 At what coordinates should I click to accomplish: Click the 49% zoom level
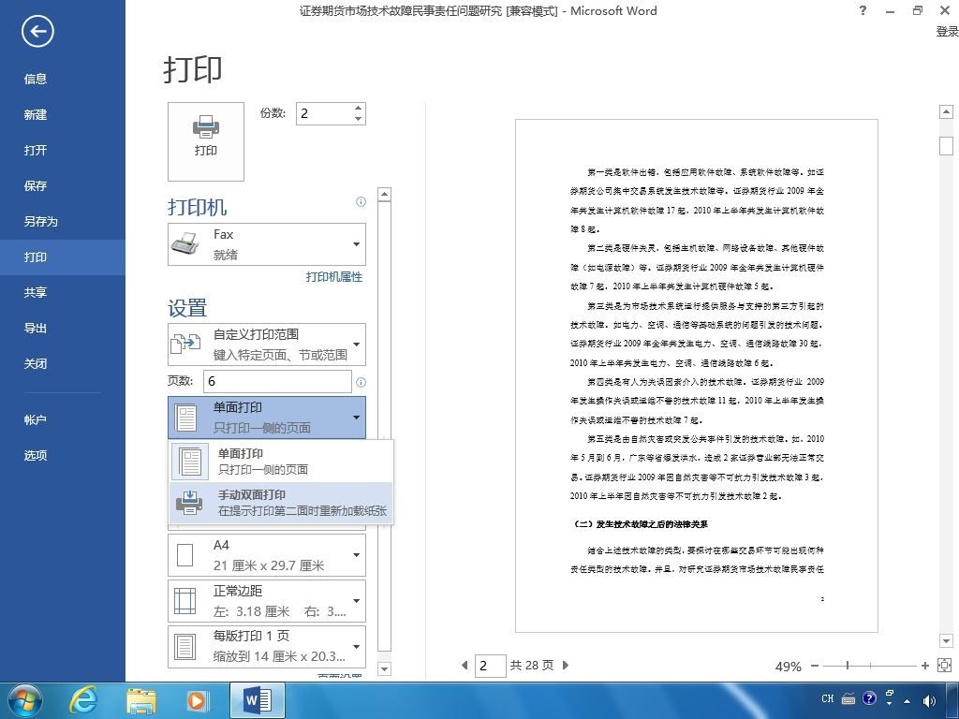(788, 667)
